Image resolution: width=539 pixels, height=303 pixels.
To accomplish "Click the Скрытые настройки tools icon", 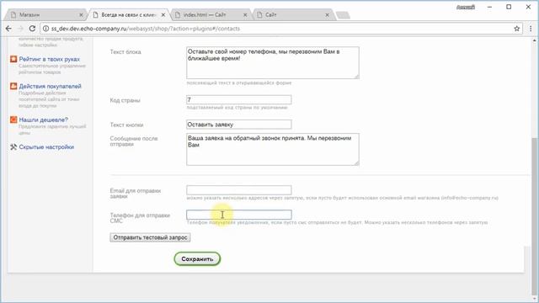I will (x=13, y=147).
